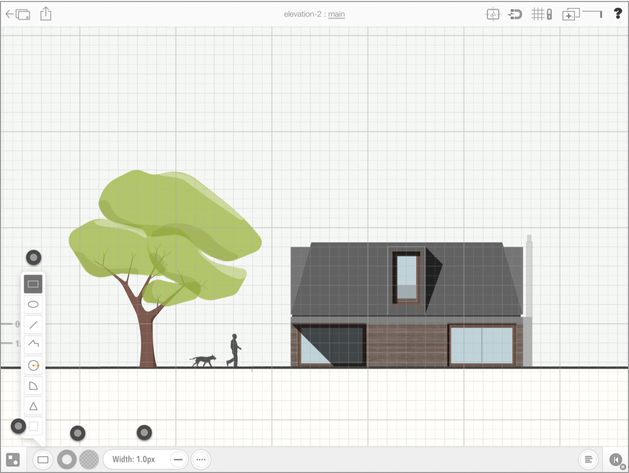Choose the quarter-circle arc shape tool
Screen dimensions: 629x473
pyautogui.click(x=33, y=386)
